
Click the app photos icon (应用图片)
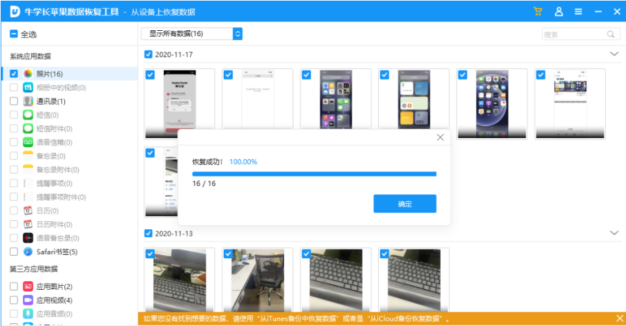(28, 286)
